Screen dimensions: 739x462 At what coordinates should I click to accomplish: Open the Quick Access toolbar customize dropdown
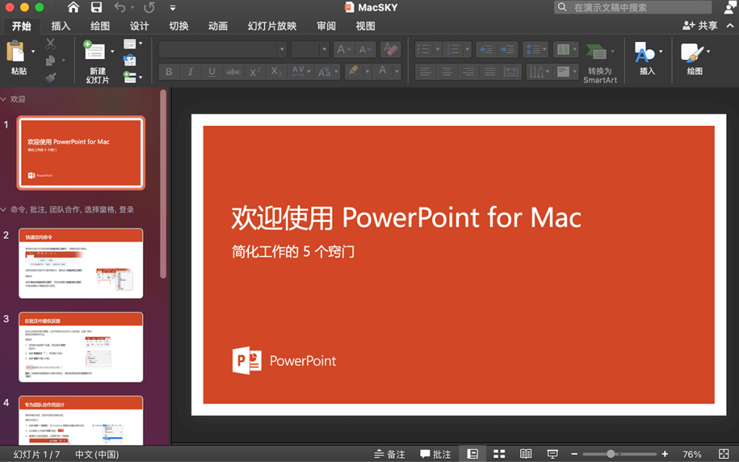coord(172,8)
